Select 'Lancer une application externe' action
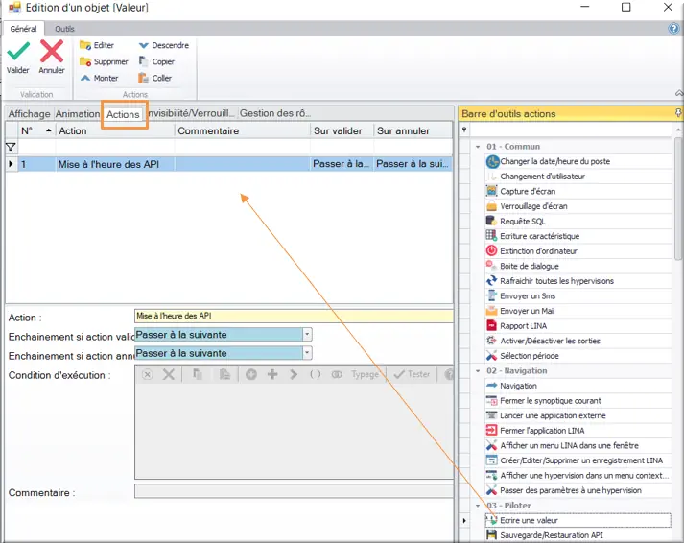 [578, 415]
